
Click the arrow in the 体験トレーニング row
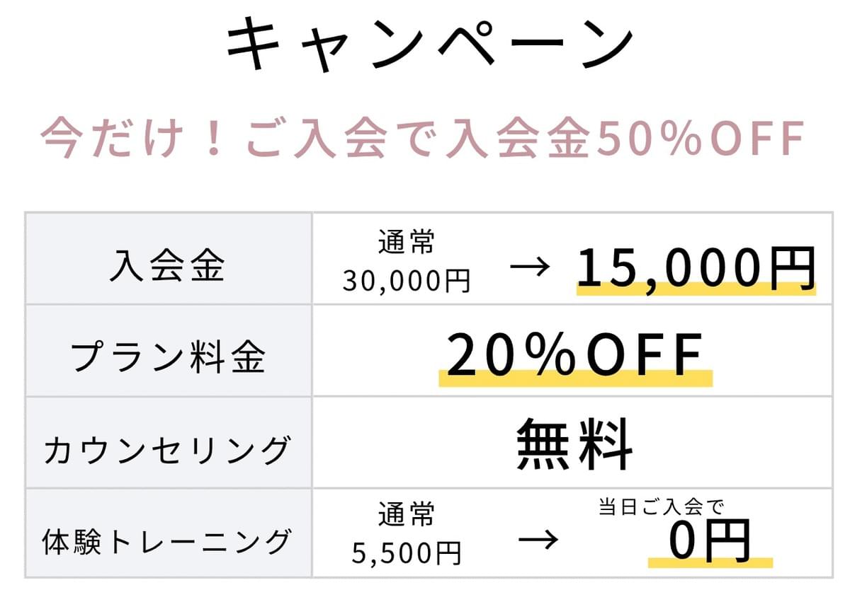pyautogui.click(x=538, y=540)
